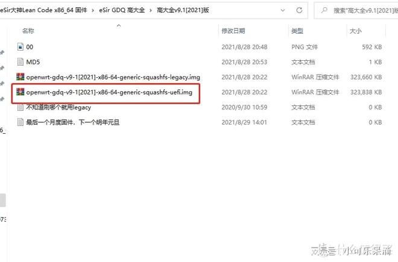Select file named 00
This screenshot has width=398, height=262.
point(30,47)
